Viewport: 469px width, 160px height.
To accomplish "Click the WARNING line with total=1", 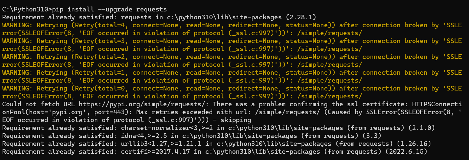I will click(232, 77).
